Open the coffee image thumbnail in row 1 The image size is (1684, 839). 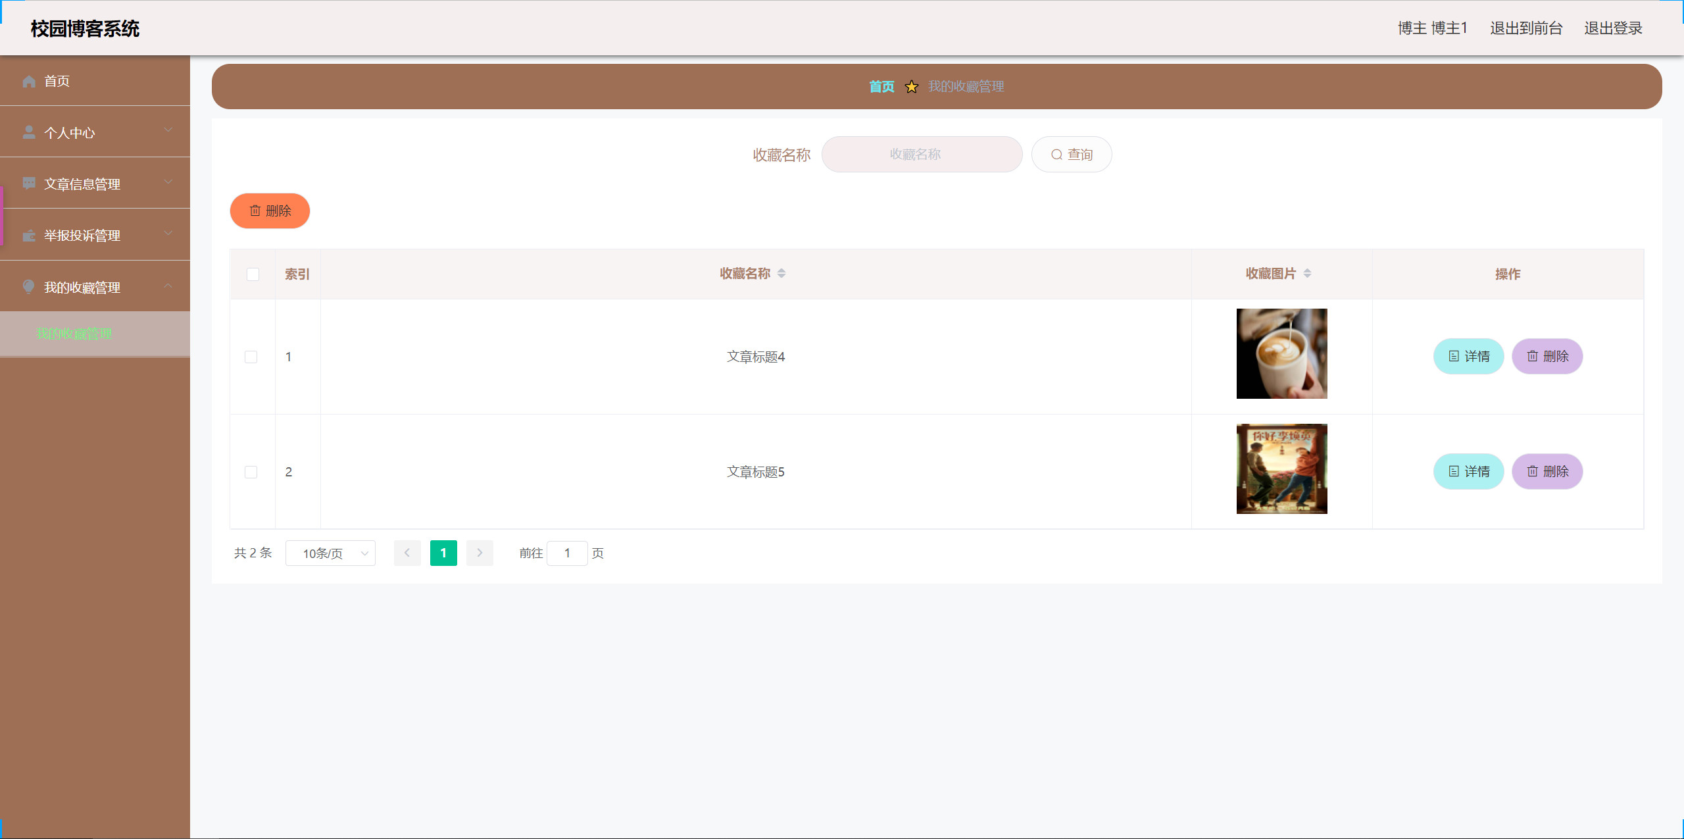pos(1281,353)
